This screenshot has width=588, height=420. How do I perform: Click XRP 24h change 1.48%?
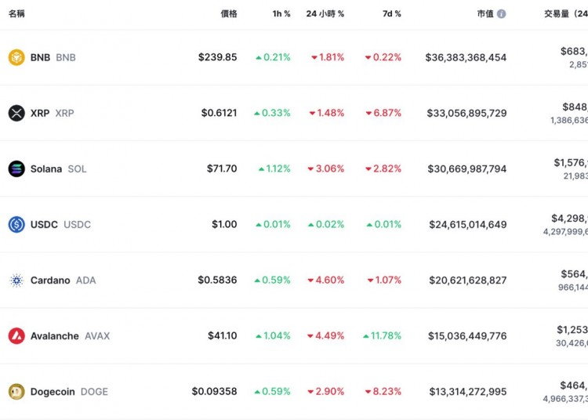point(327,113)
